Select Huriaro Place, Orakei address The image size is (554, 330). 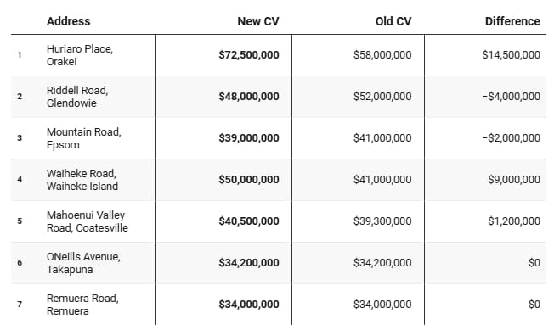(80, 55)
